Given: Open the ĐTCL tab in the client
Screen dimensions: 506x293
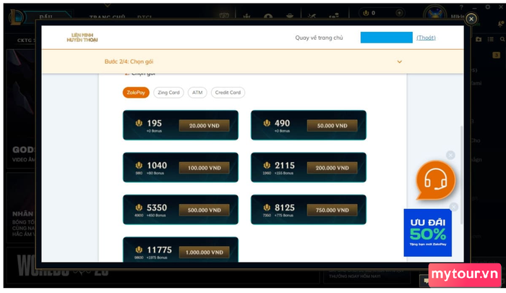Looking at the screenshot, I should (145, 17).
